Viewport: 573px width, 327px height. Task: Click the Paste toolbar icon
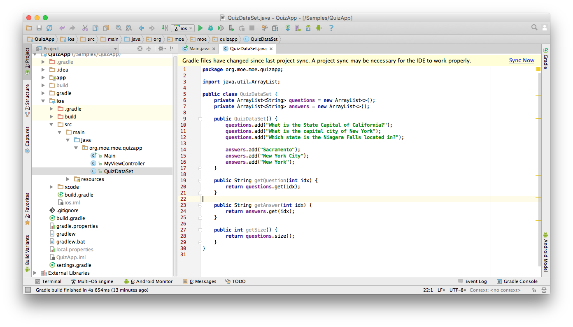[x=106, y=28]
